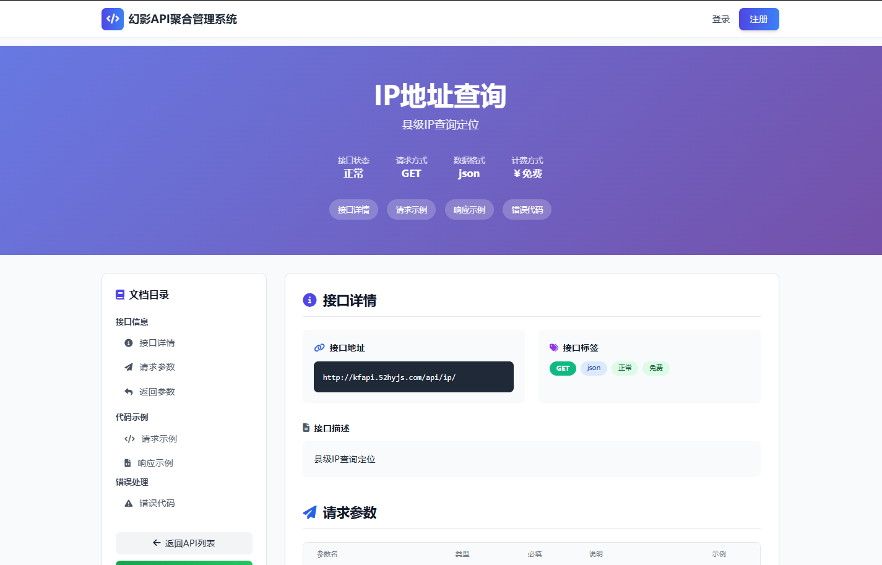Click the code </> icon next to sidebar 请求示例

coord(129,439)
